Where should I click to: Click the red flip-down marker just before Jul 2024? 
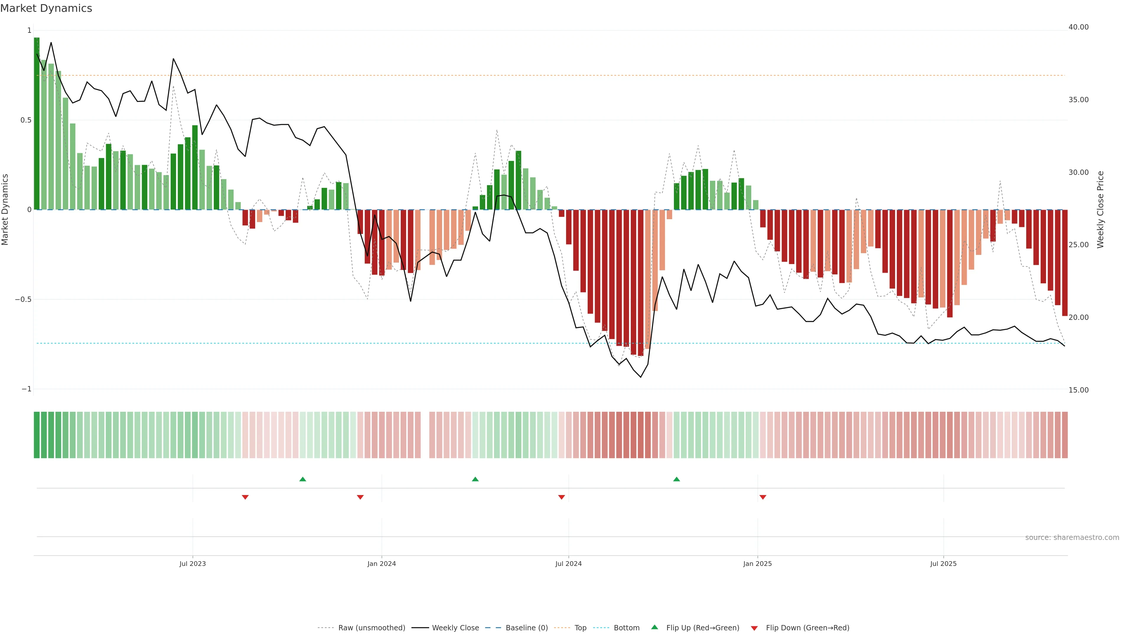561,497
